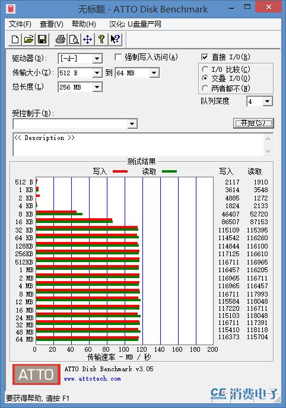The image size is (286, 408).
Task: Expand the 受控制于(B) combo box
Action: [132, 124]
